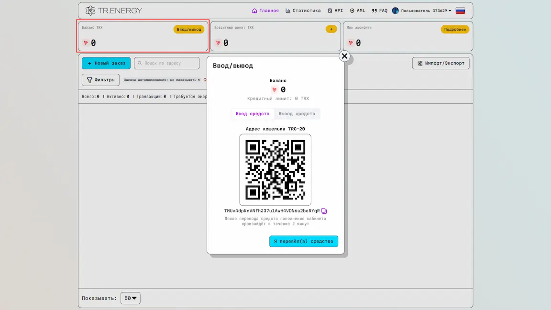Open the Статистика page
551x310 pixels.
pyautogui.click(x=303, y=11)
